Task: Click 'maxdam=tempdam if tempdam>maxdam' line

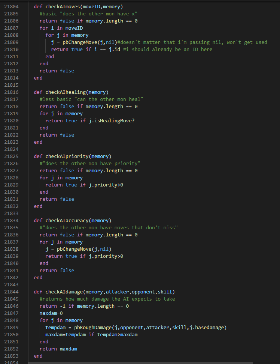Action: coord(91,334)
